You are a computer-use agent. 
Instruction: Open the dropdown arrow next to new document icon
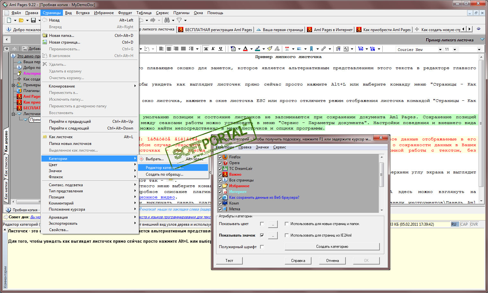tap(15, 20)
